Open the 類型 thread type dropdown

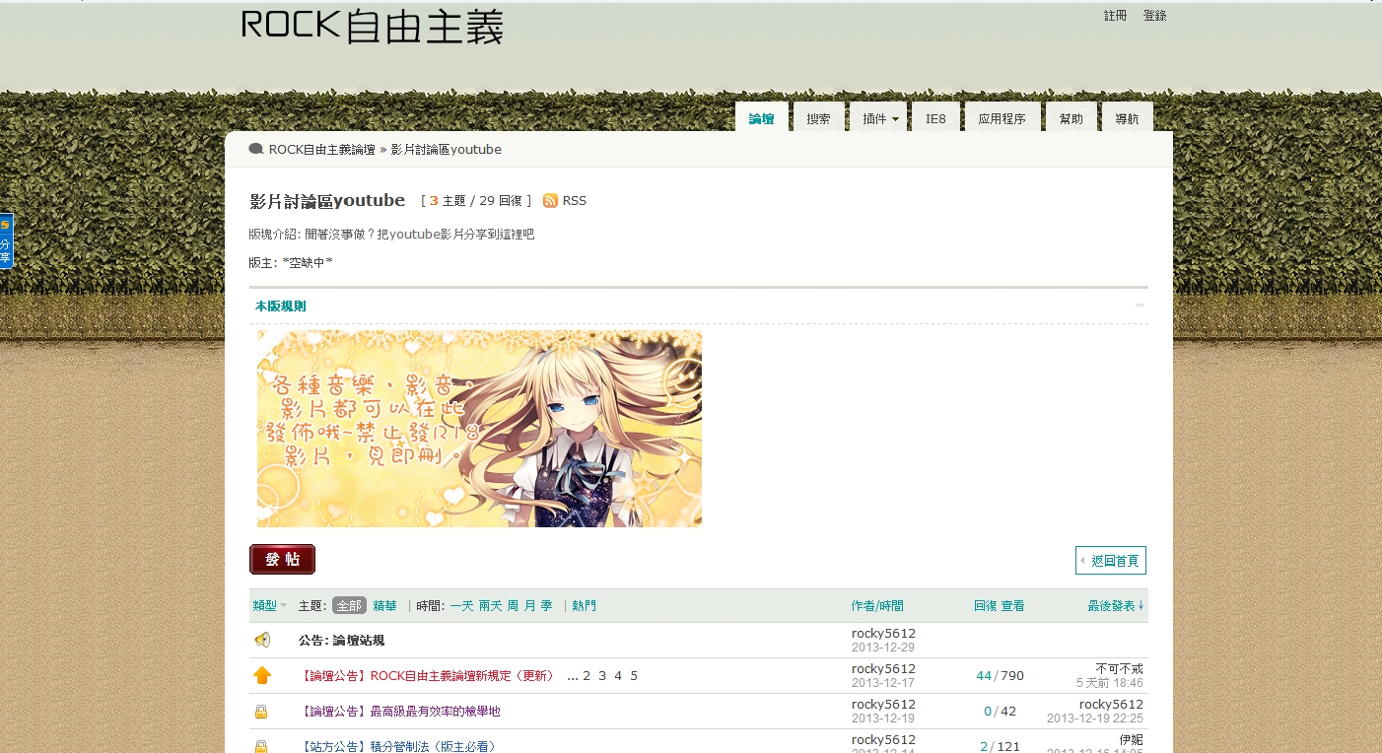pyautogui.click(x=270, y=605)
